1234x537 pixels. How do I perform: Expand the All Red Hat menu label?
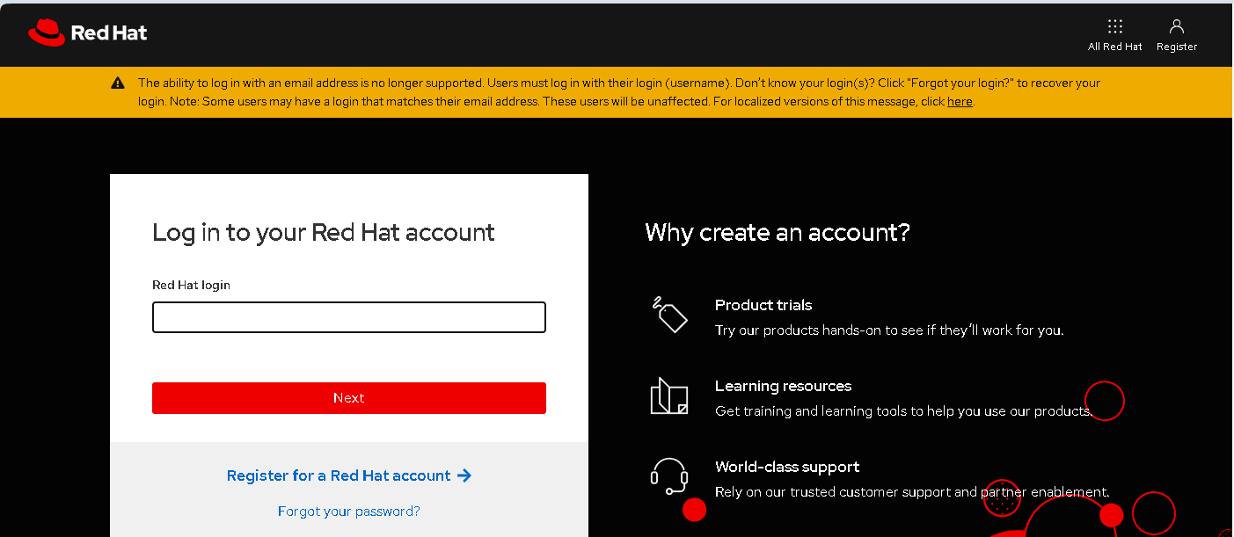pos(1114,47)
